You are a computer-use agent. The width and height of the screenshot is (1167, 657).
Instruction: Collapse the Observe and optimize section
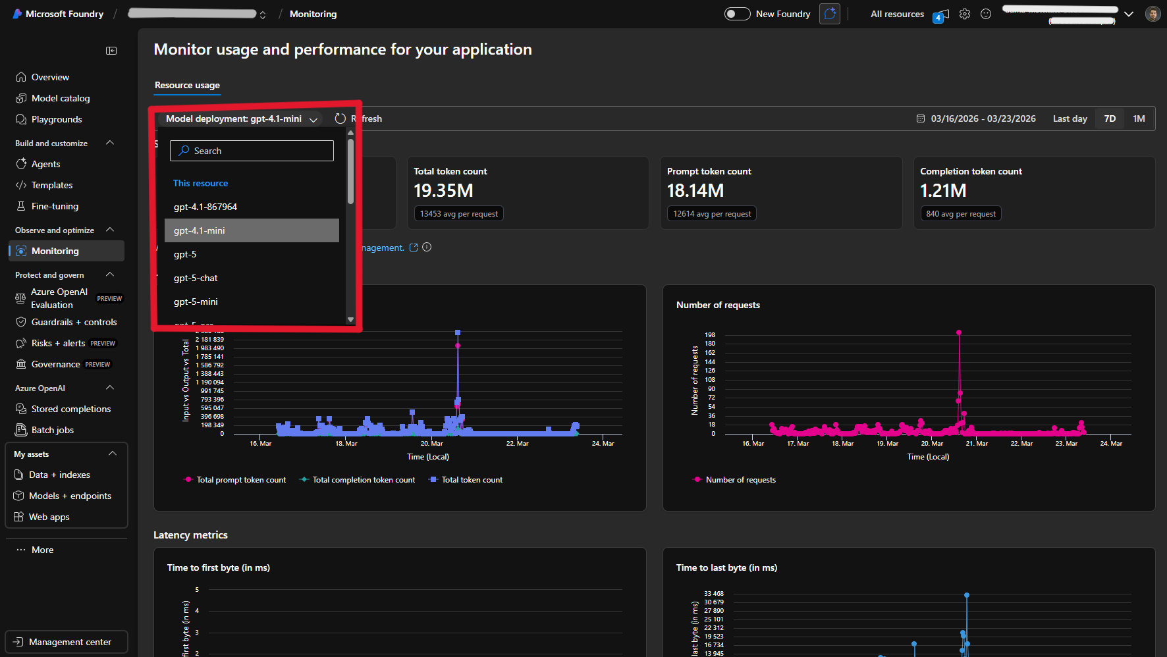click(x=110, y=230)
